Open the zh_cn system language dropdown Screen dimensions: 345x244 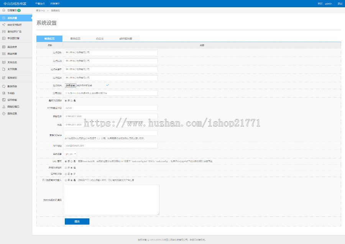(71, 154)
